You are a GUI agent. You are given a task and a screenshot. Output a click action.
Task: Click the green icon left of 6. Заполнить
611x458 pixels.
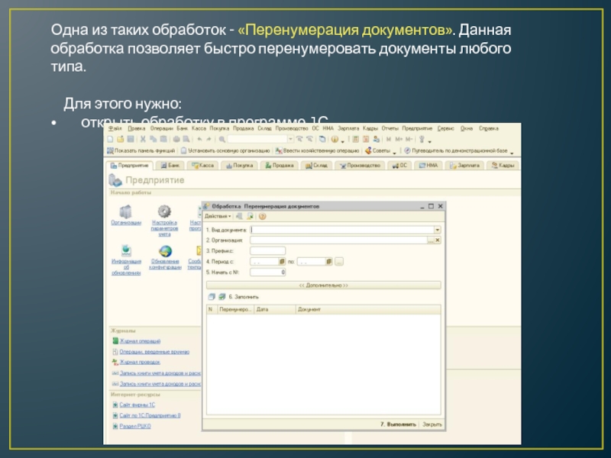tap(221, 297)
